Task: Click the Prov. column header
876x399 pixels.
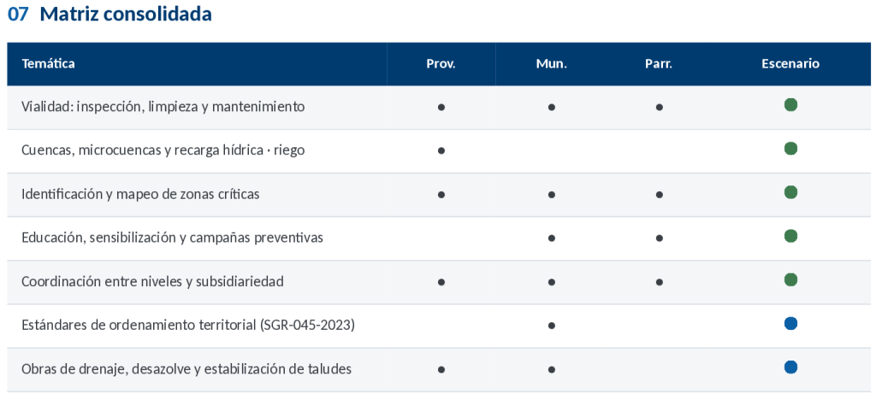Action: tap(441, 63)
